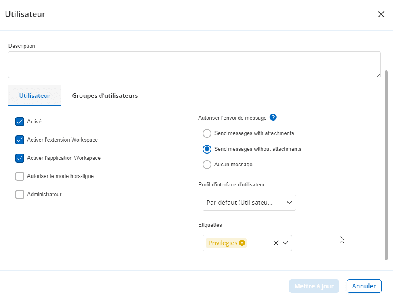The width and height of the screenshot is (393, 296).
Task: Toggle Activer l'application Workspace checkbox
Action: pyautogui.click(x=20, y=158)
